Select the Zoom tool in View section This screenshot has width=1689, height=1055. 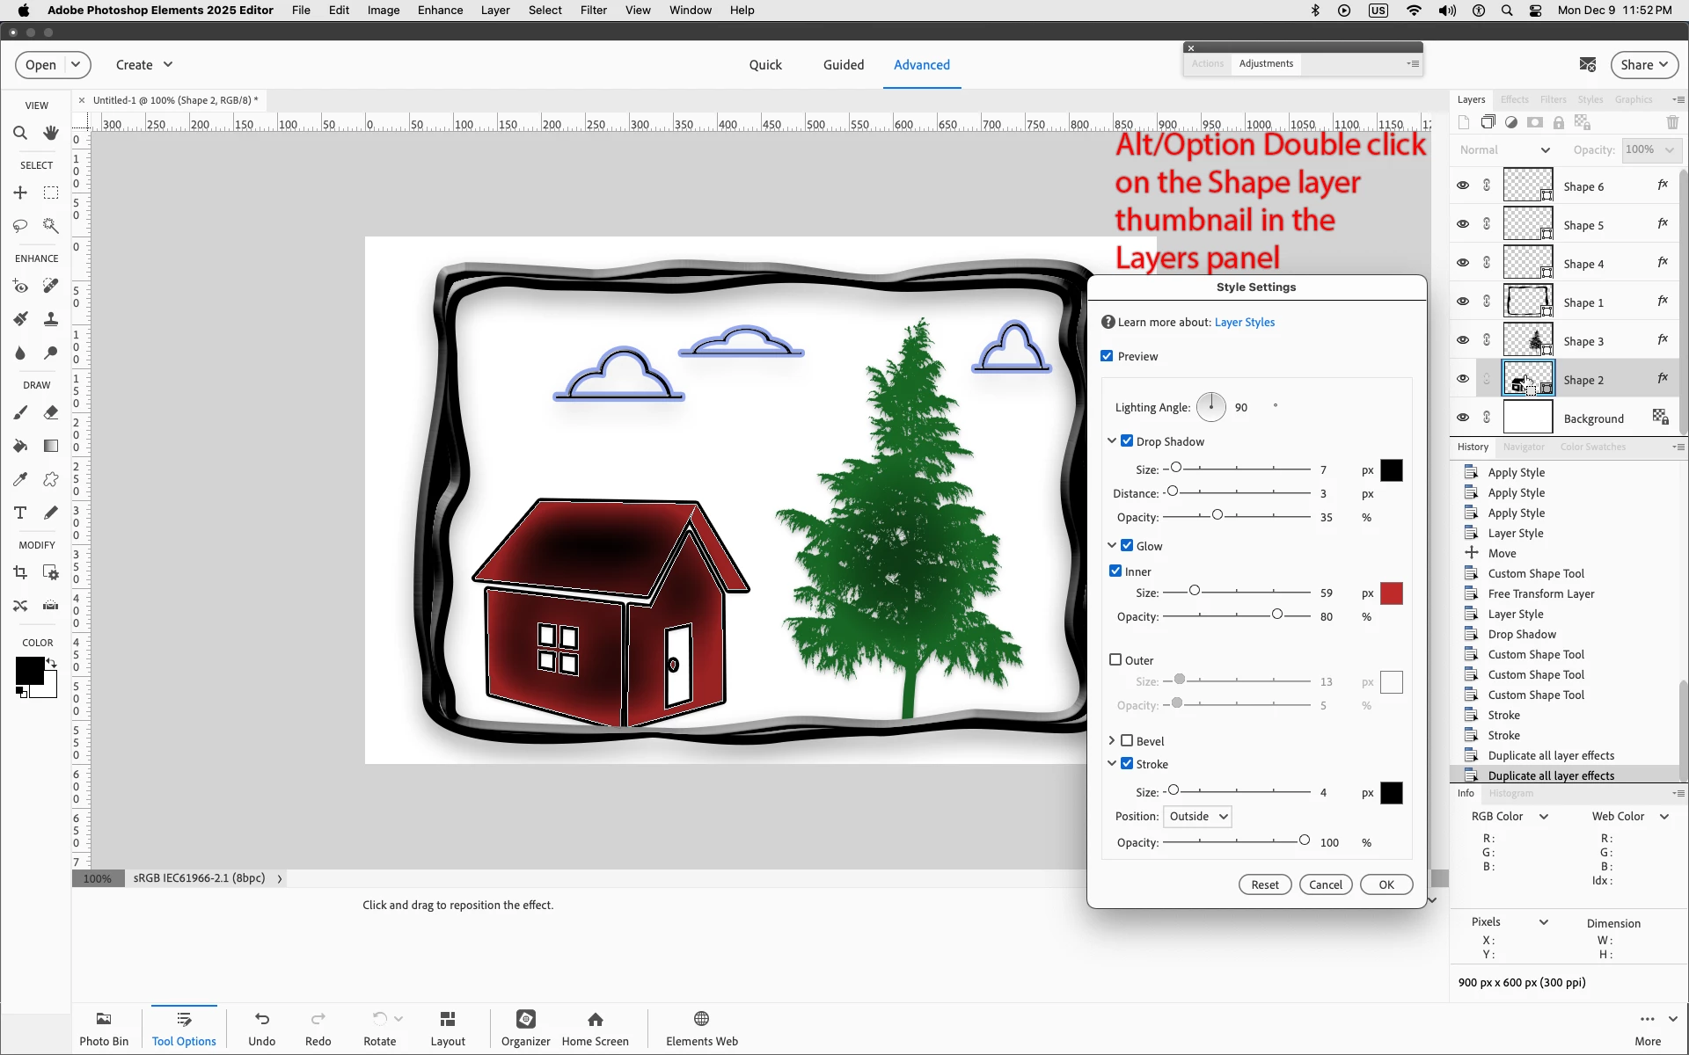[x=19, y=133]
